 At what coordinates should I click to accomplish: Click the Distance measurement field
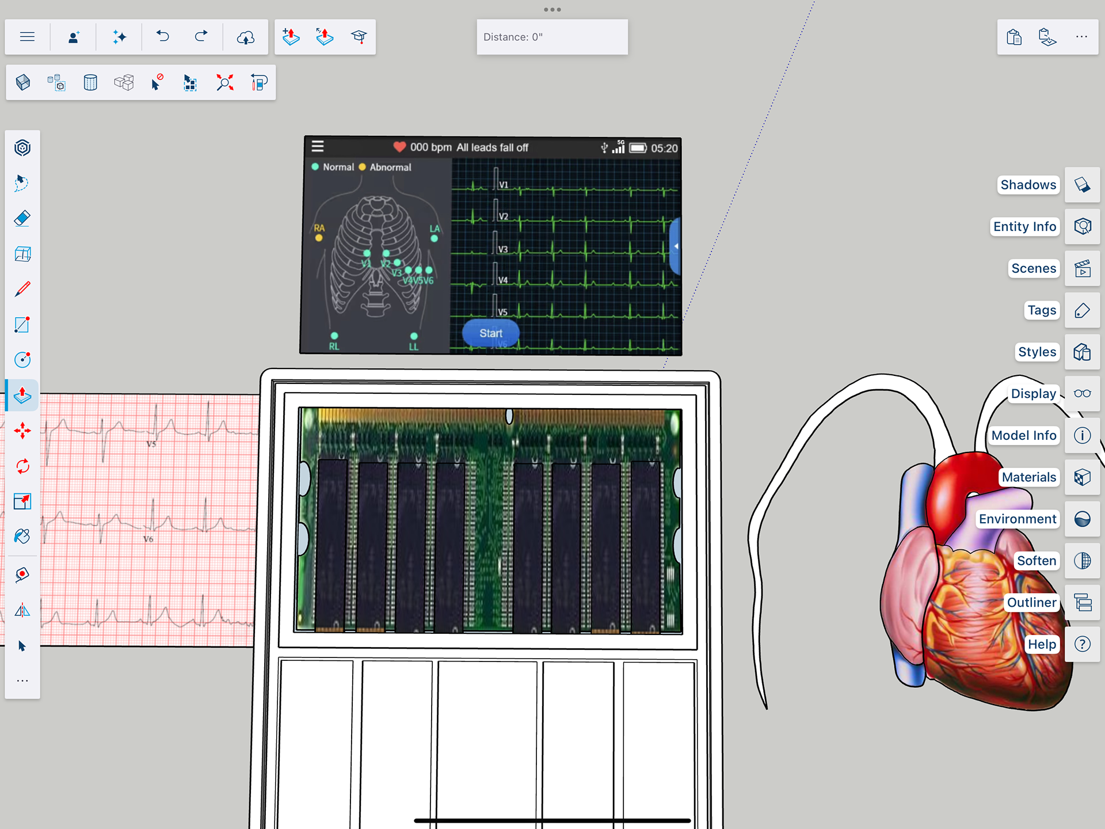click(x=552, y=37)
